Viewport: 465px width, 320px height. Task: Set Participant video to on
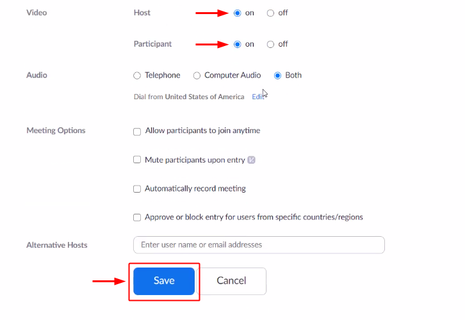[238, 44]
